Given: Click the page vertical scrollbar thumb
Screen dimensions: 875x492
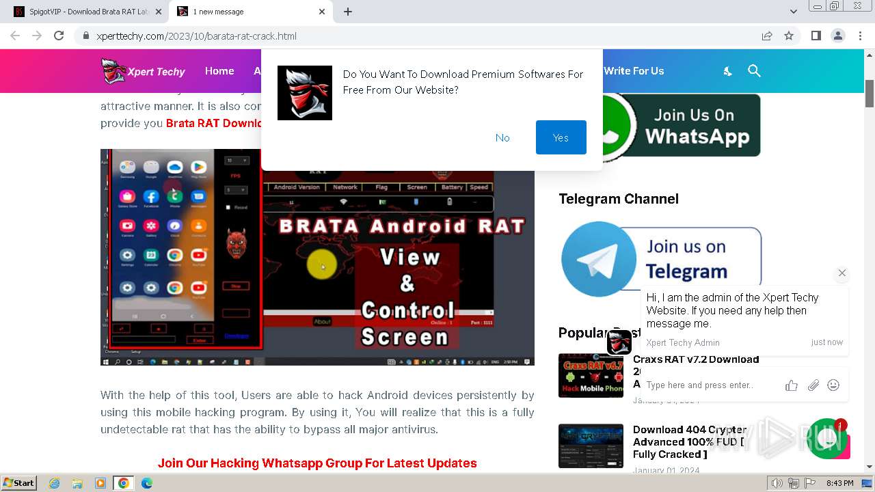Looking at the screenshot, I should (x=870, y=94).
